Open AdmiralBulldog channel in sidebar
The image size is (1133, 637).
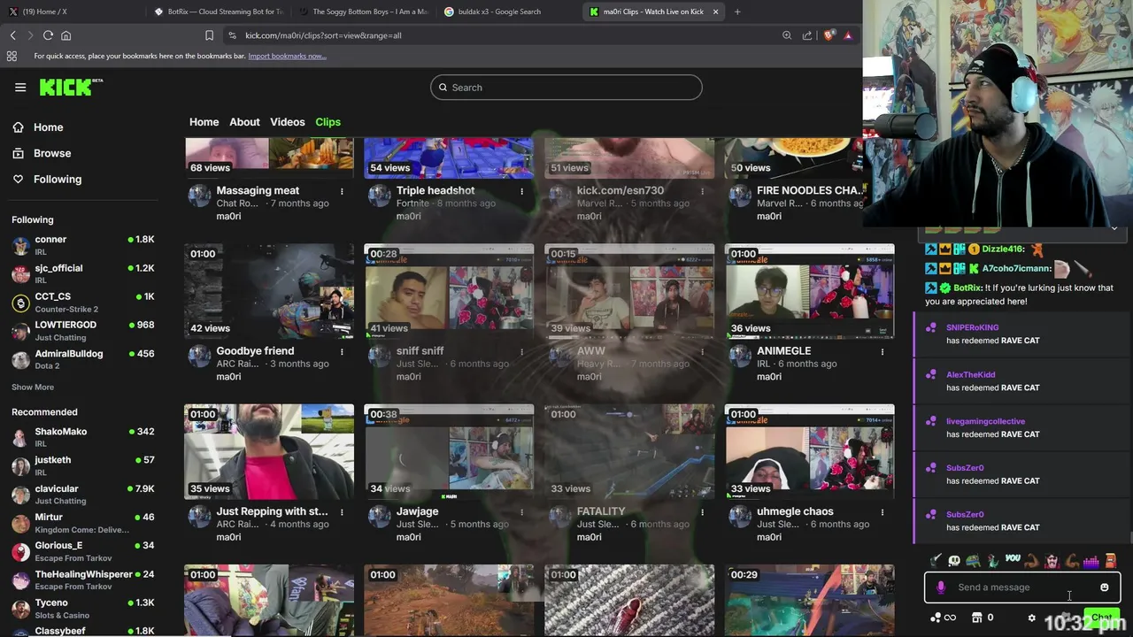[x=83, y=359]
